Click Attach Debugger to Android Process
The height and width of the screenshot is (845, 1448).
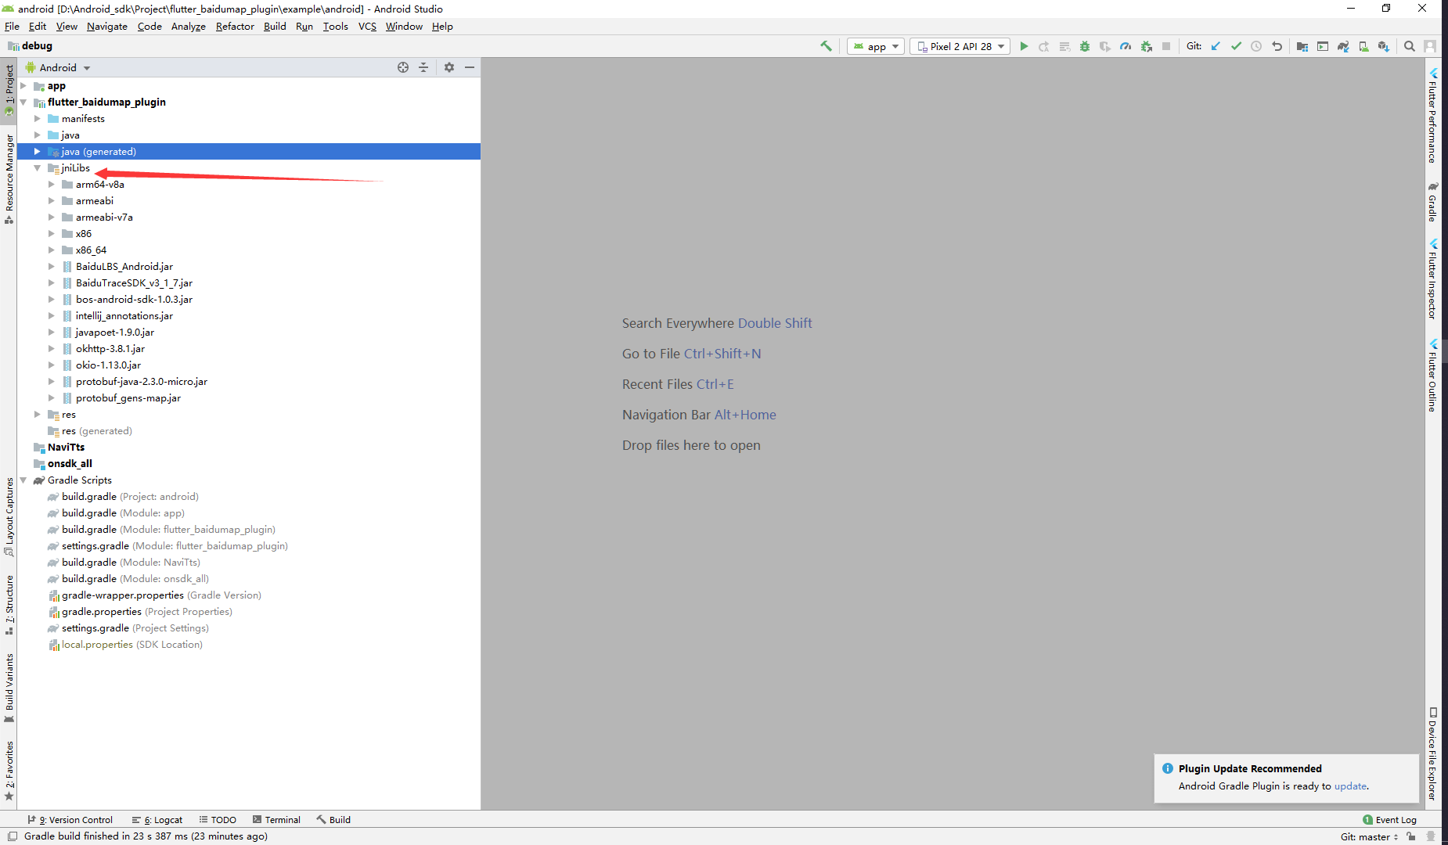pos(1146,46)
